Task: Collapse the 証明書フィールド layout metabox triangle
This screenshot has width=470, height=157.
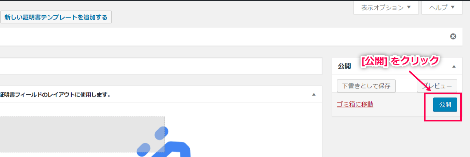Action: (314, 95)
